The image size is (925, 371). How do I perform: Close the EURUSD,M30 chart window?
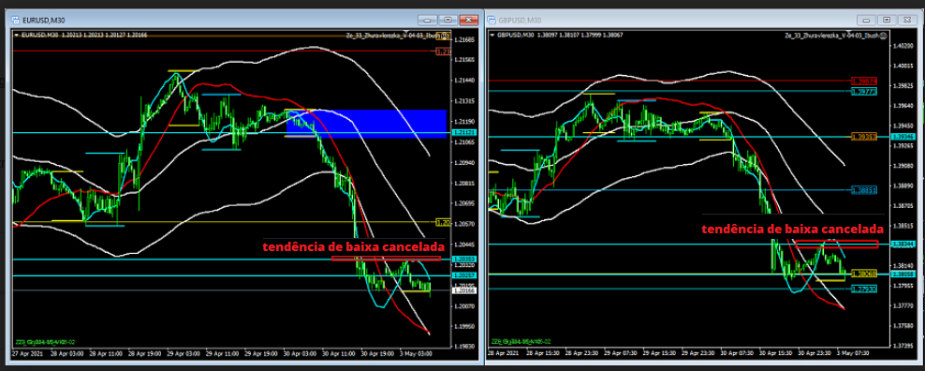[x=469, y=20]
